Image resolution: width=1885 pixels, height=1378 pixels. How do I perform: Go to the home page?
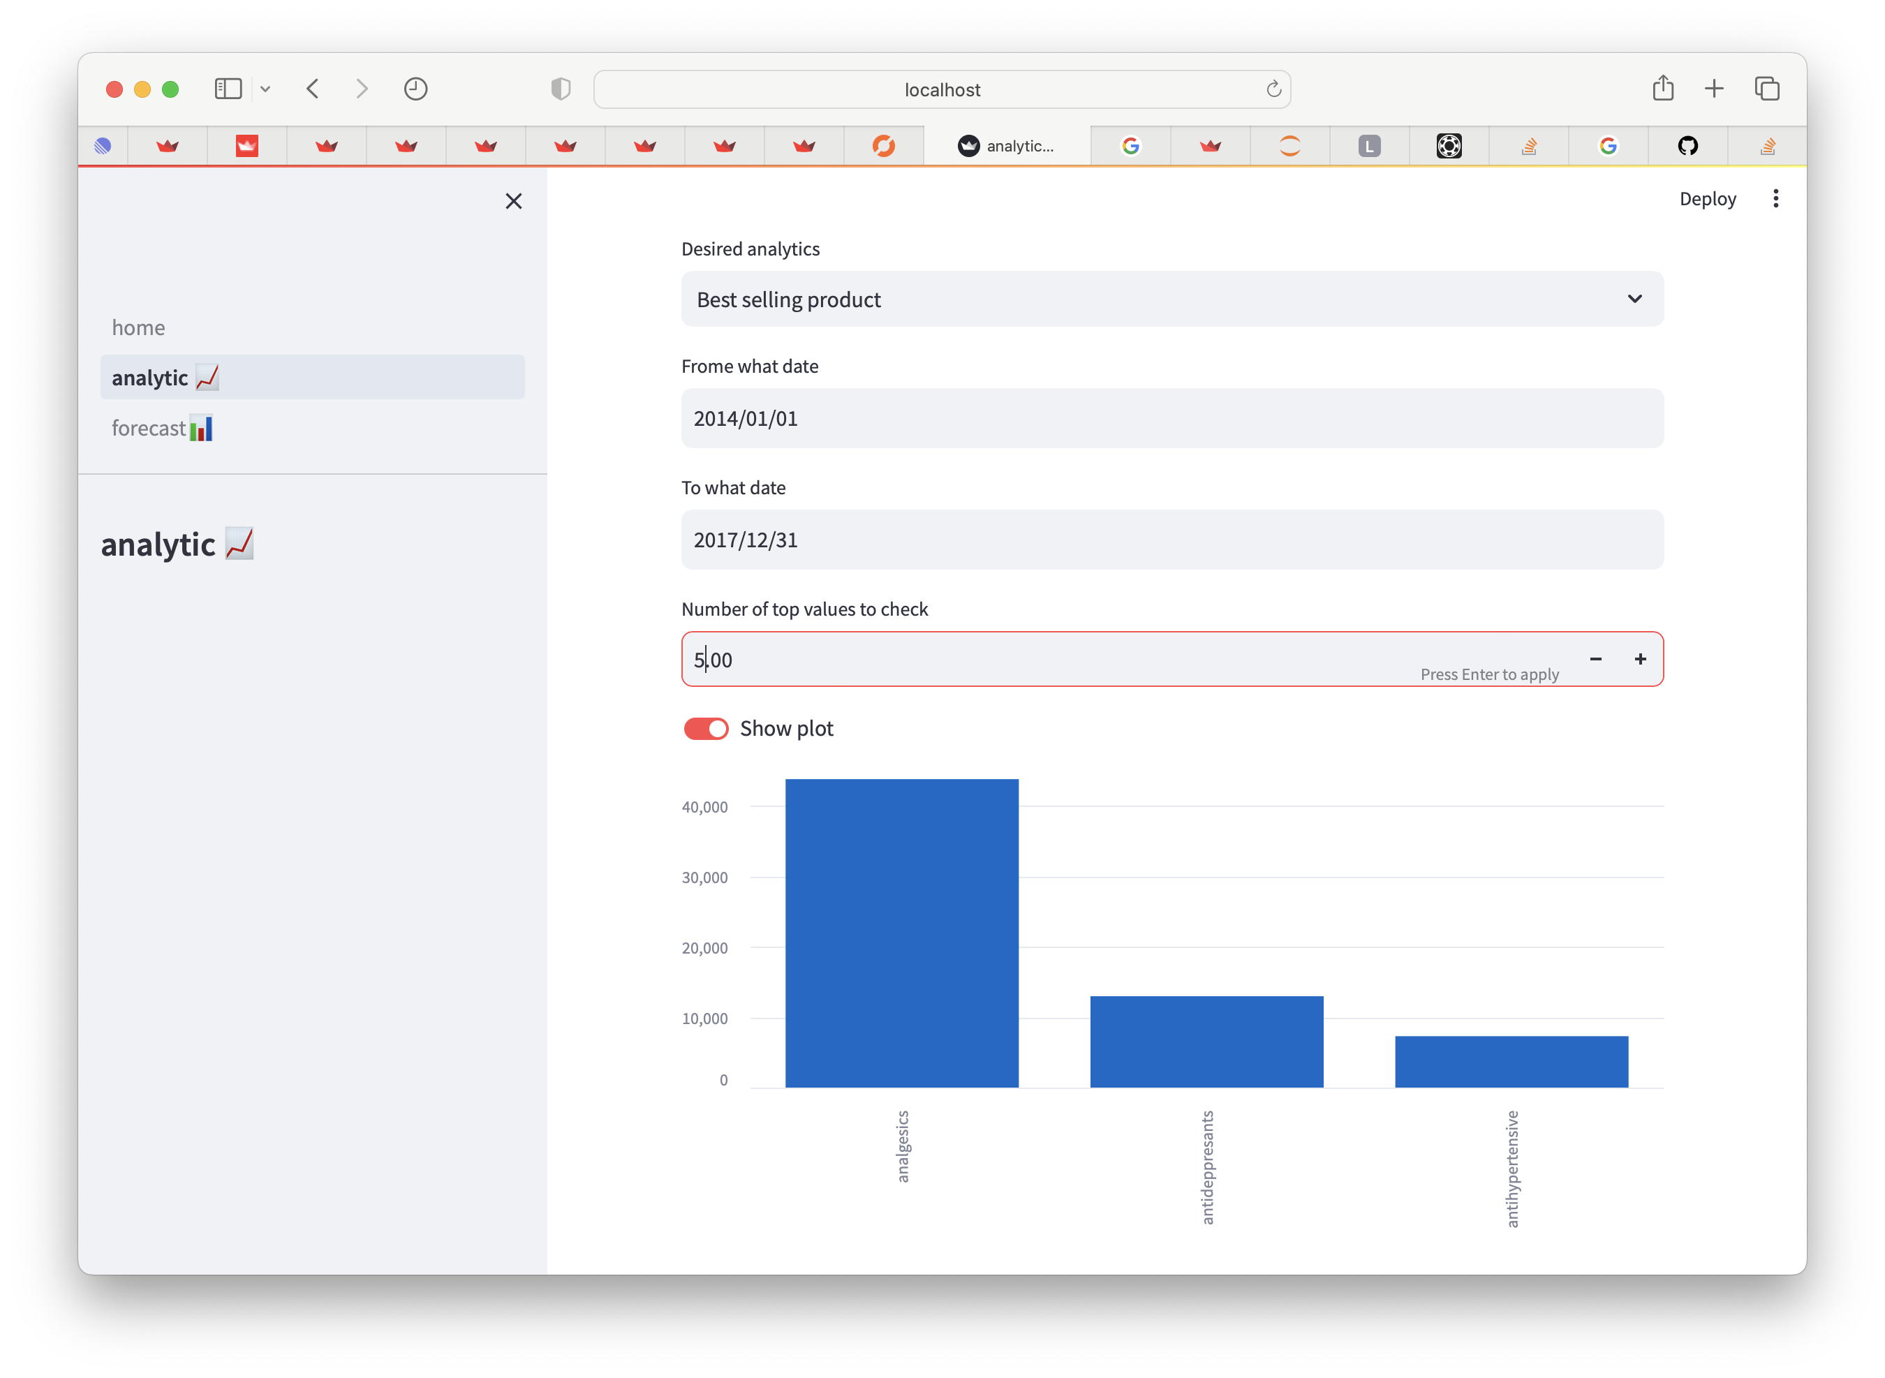pyautogui.click(x=138, y=328)
